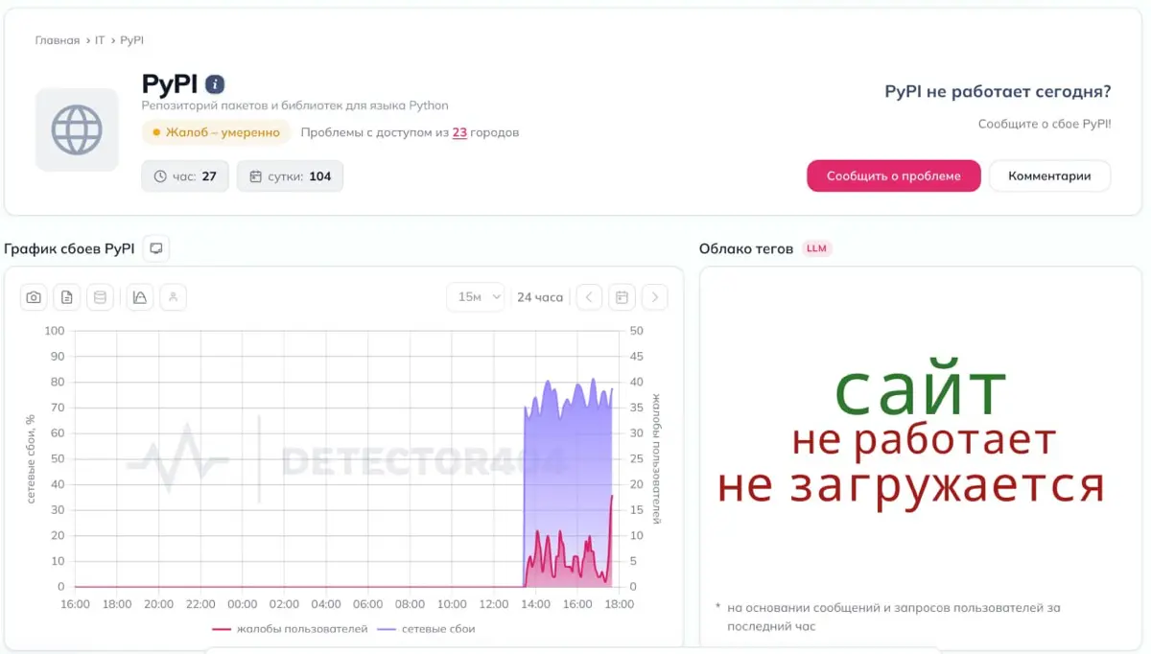1151x654 pixels.
Task: Toggle the area chart icon
Action: pos(140,297)
